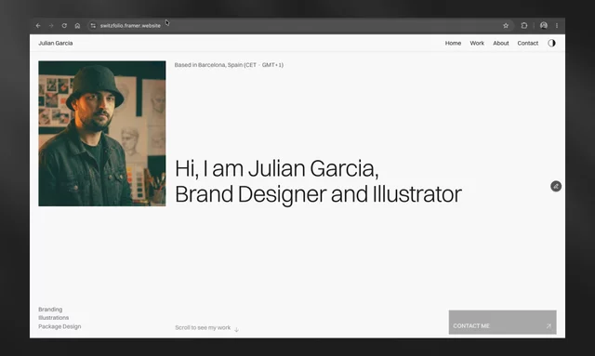Open the browser three-dot menu

click(557, 25)
